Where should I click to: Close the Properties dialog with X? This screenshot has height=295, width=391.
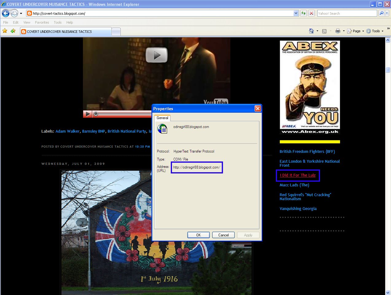[258, 108]
